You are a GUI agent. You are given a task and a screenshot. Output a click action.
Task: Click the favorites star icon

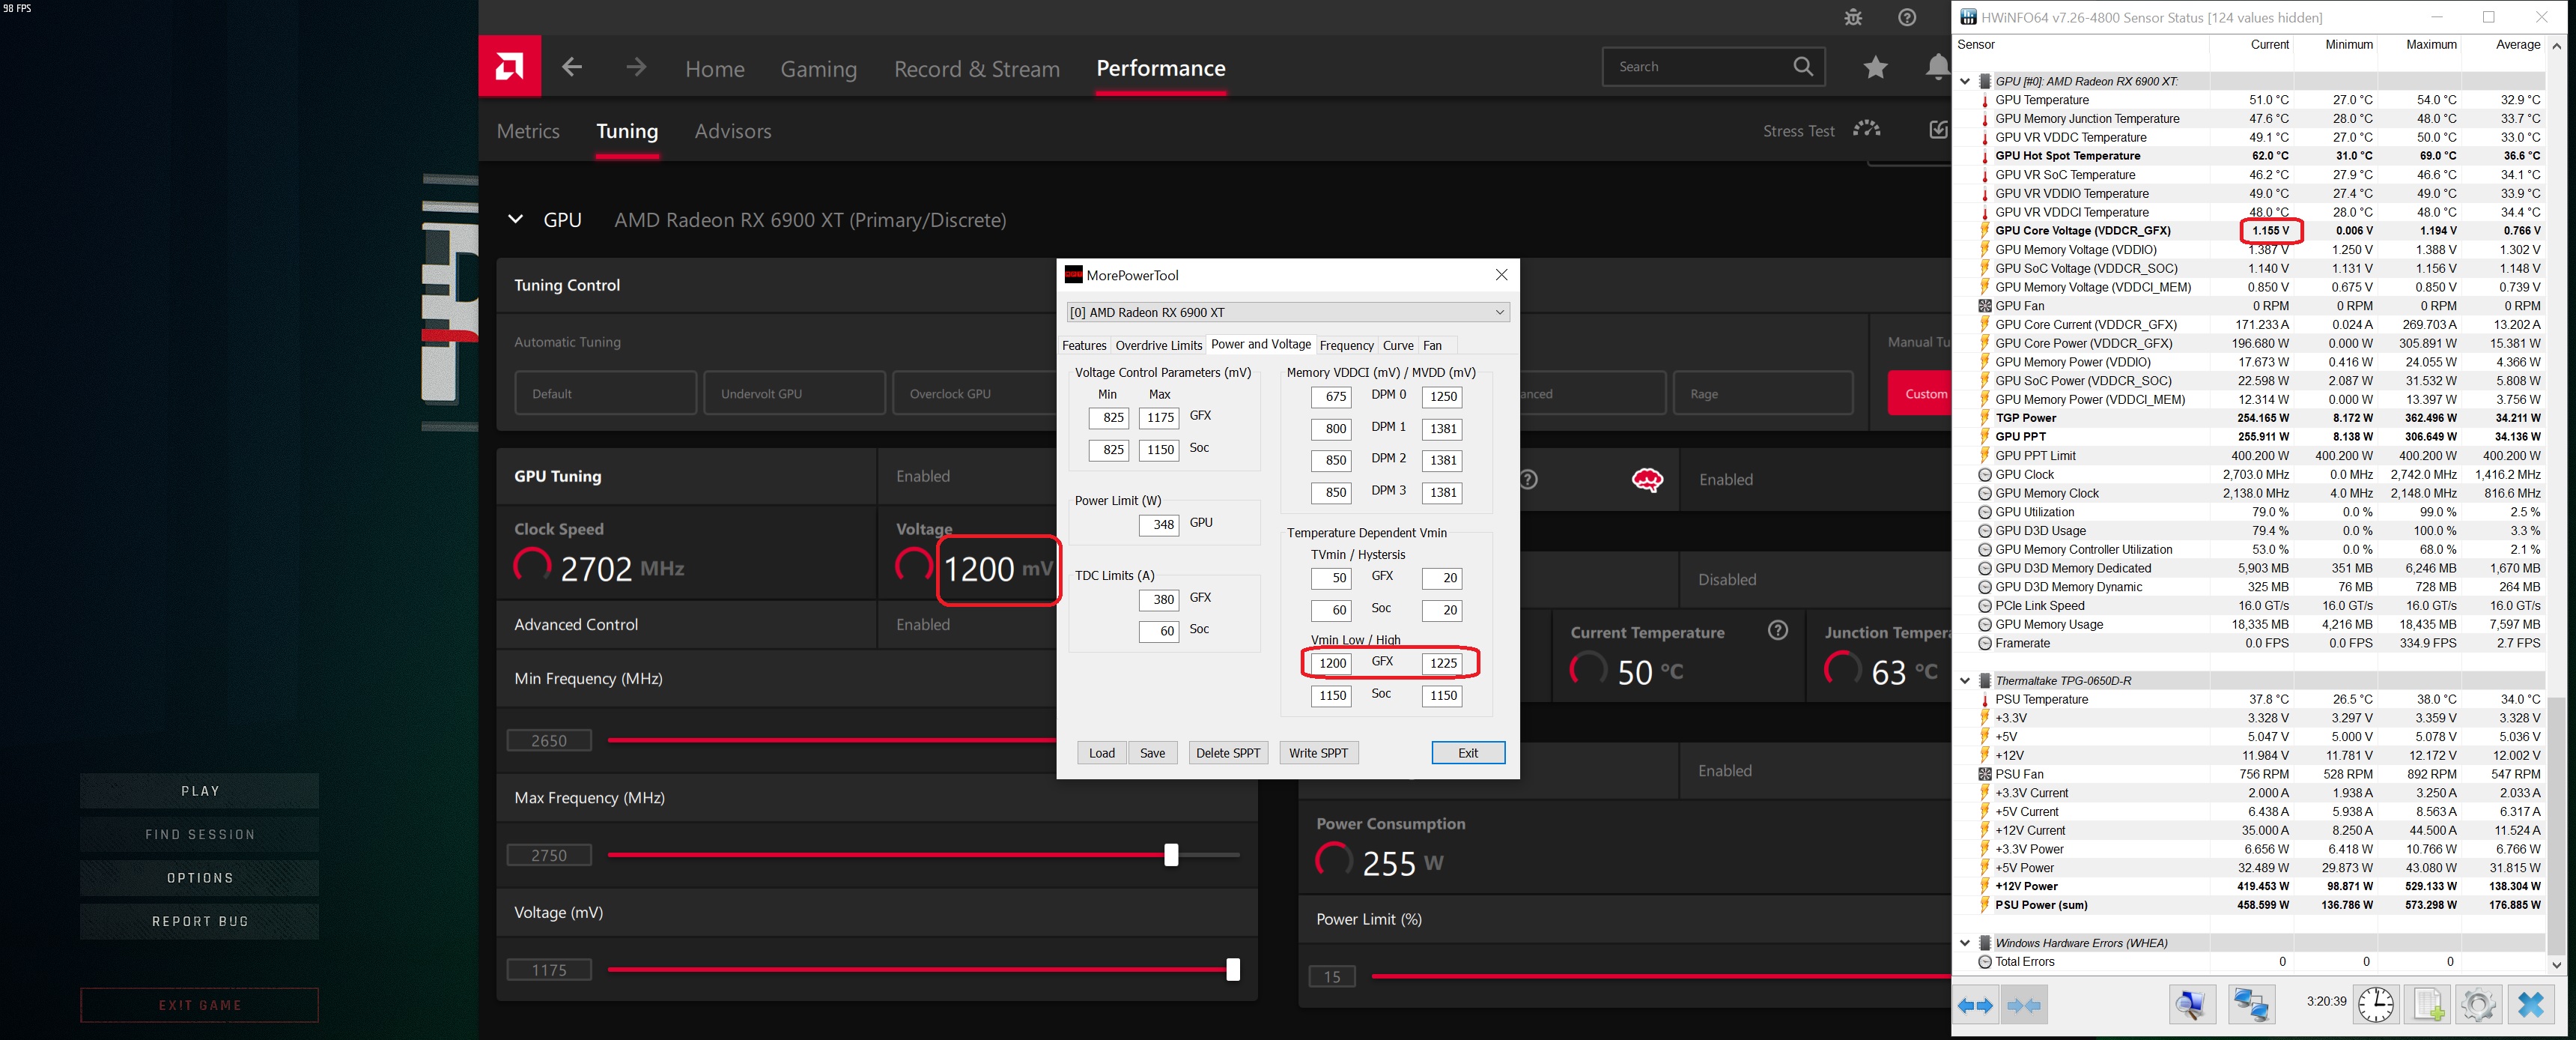1875,67
